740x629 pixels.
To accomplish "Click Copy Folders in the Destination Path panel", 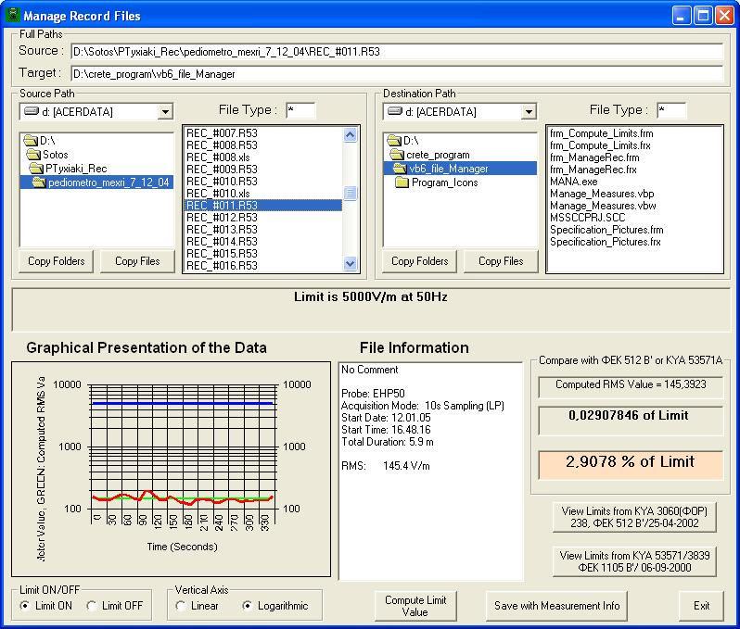I will (x=419, y=261).
